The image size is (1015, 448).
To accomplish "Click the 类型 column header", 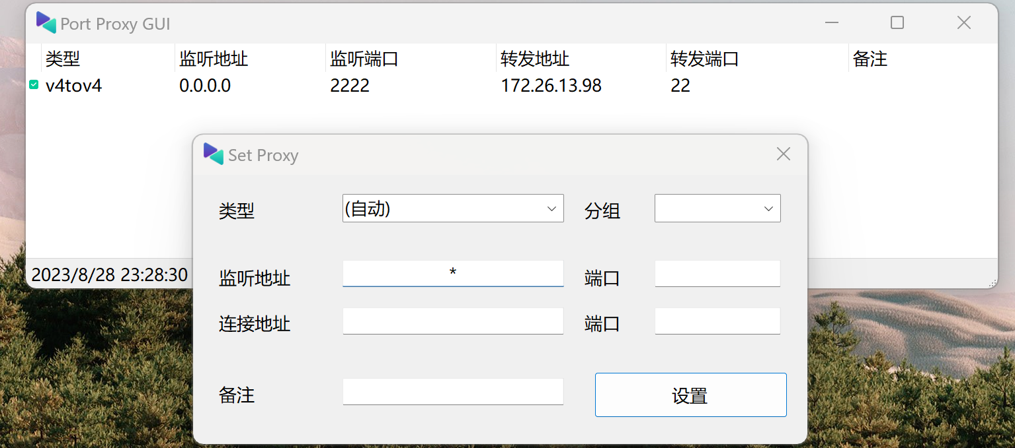I will click(63, 59).
